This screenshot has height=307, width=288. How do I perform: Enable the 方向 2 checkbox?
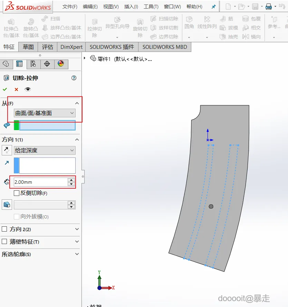point(4,229)
